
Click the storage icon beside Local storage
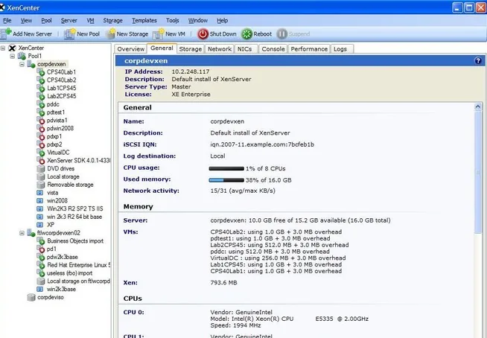[x=41, y=176]
